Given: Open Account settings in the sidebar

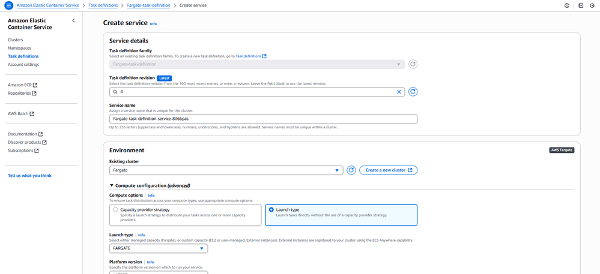Looking at the screenshot, I should point(23,65).
